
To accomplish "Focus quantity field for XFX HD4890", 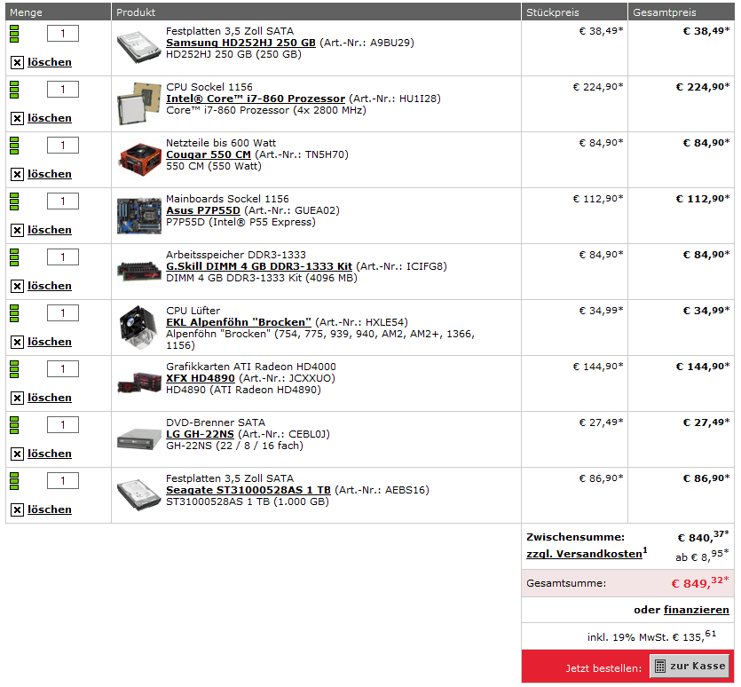I will click(x=63, y=368).
